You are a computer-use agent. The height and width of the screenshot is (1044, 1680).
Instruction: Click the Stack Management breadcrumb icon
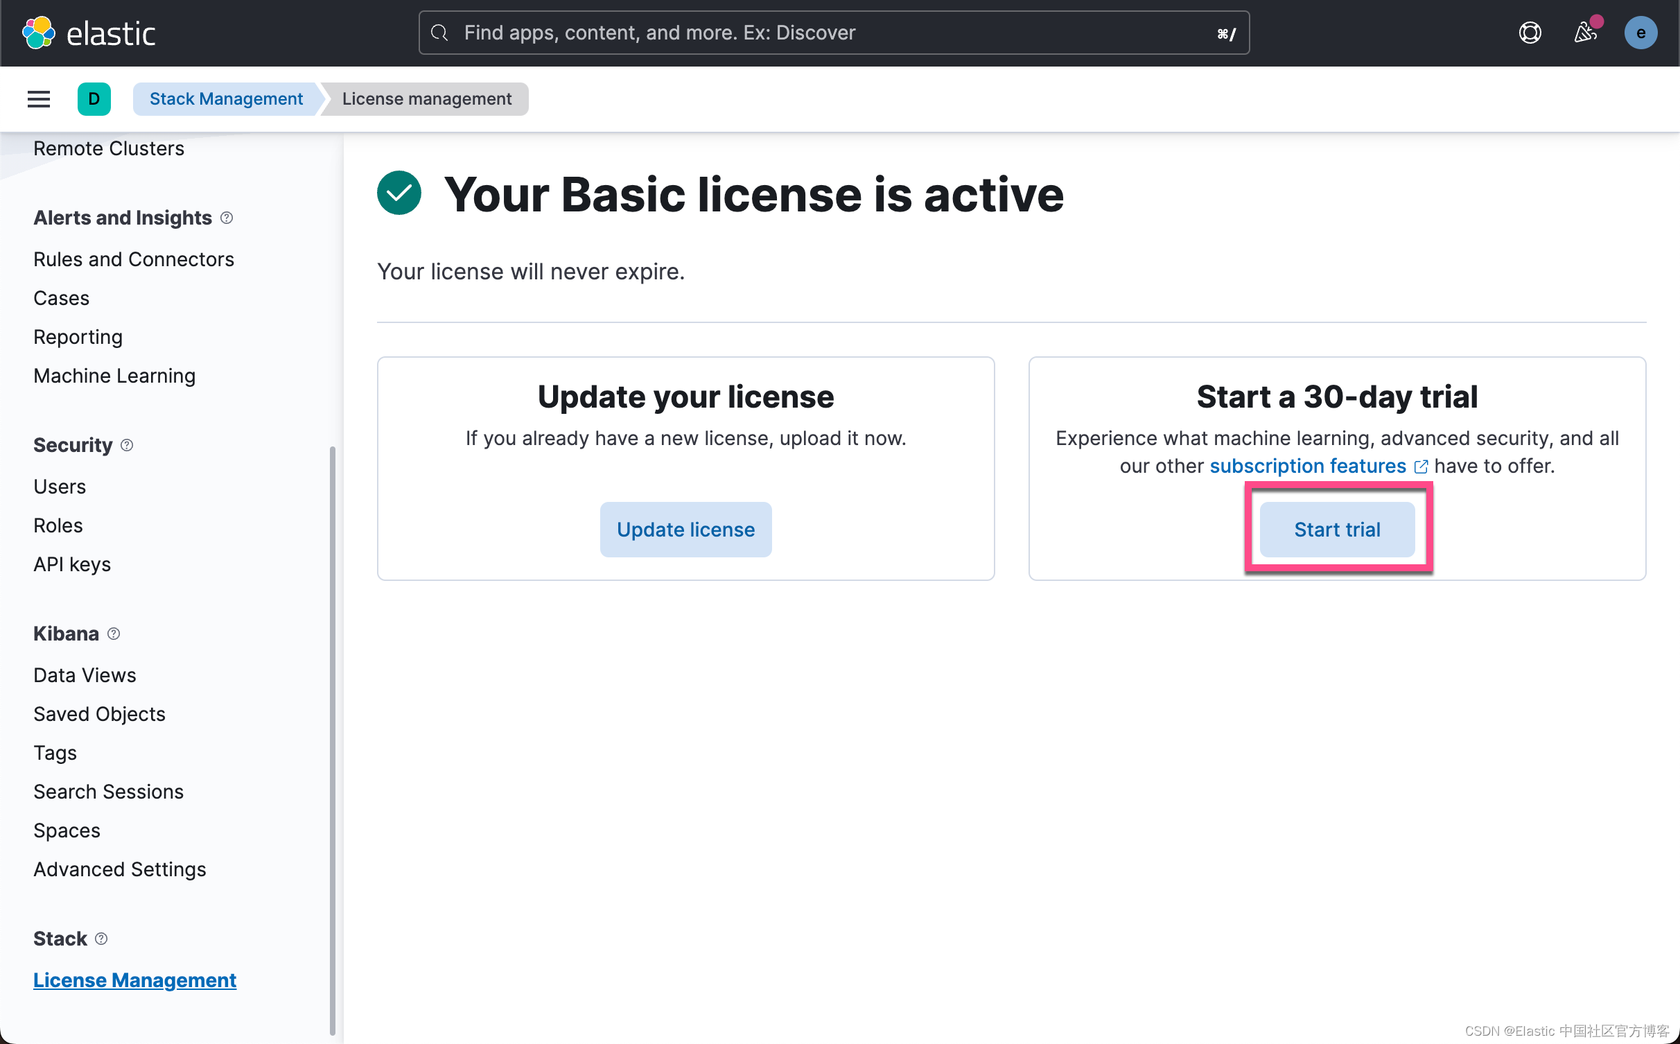(226, 98)
